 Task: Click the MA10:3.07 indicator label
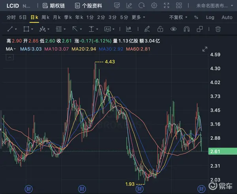tap(56, 49)
